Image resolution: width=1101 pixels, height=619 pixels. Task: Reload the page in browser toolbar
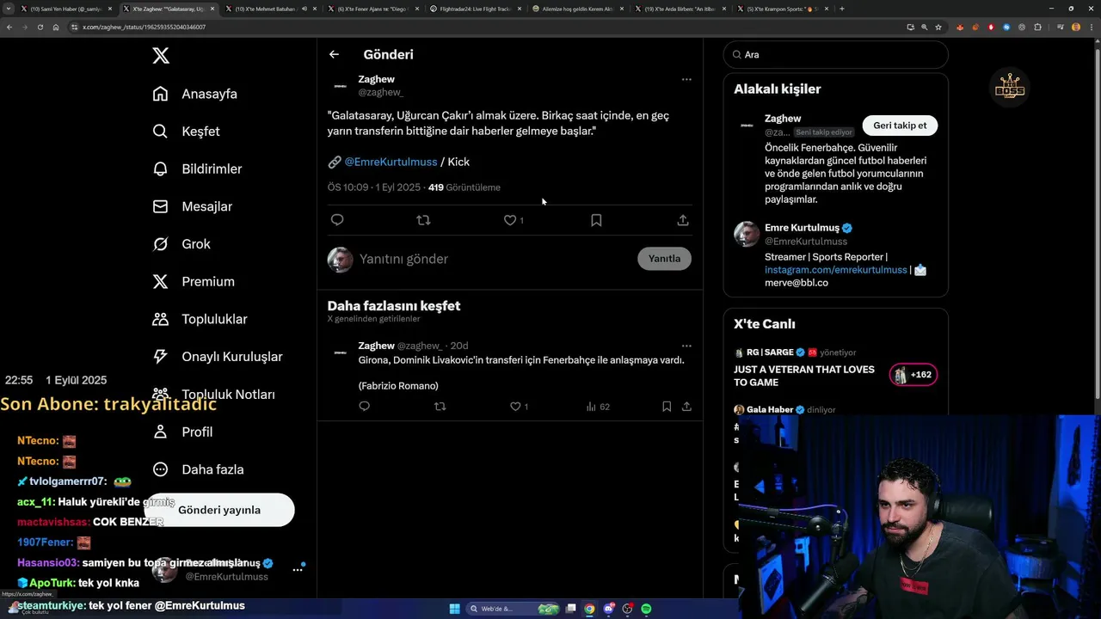[40, 27]
